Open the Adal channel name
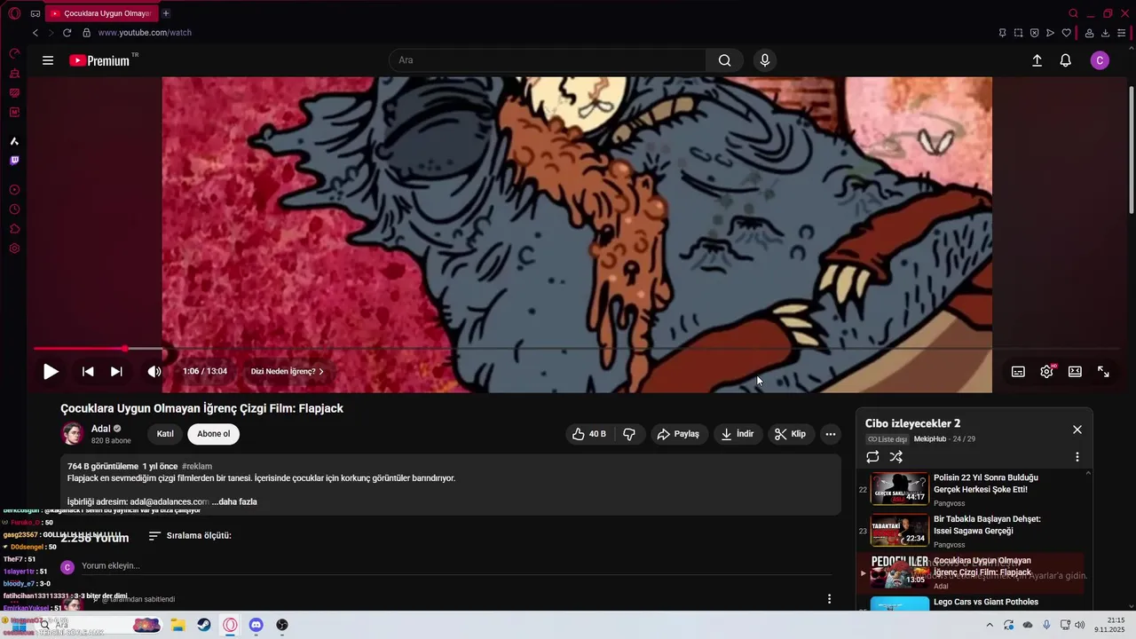The image size is (1136, 639). (x=100, y=429)
